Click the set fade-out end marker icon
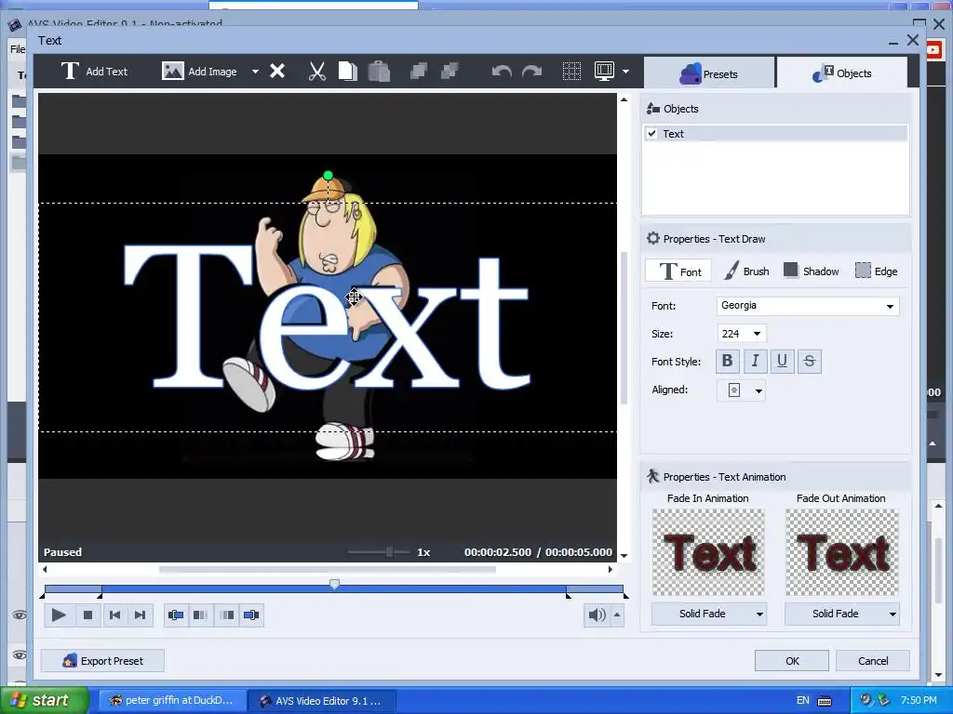This screenshot has height=714, width=953. [251, 615]
